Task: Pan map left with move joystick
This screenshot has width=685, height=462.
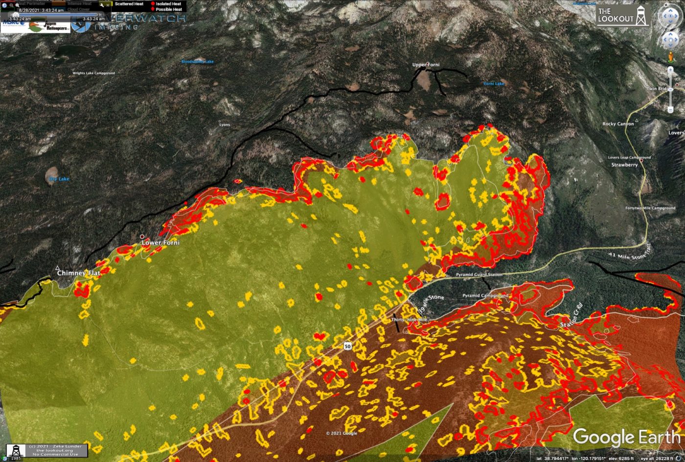Action: [x=665, y=40]
